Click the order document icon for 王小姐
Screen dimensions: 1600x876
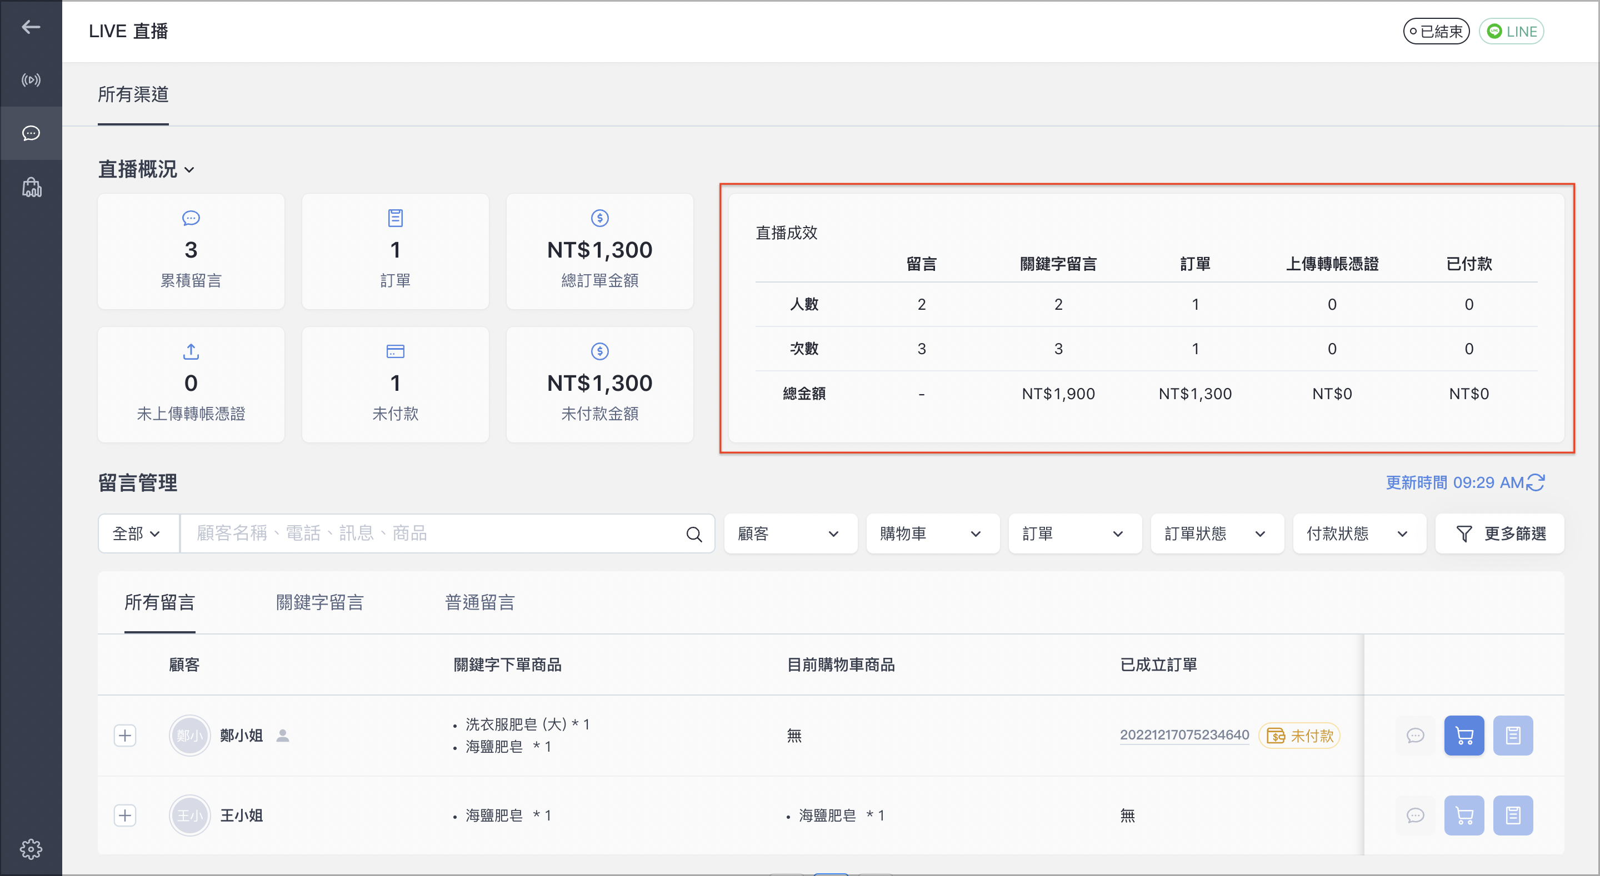[x=1513, y=815]
